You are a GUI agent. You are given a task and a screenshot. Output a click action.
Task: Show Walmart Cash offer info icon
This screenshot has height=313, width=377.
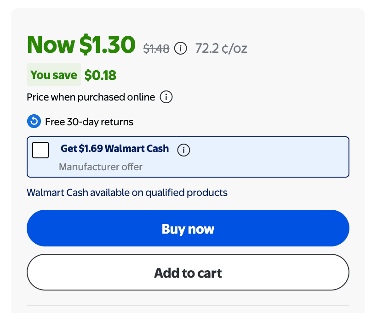click(183, 150)
